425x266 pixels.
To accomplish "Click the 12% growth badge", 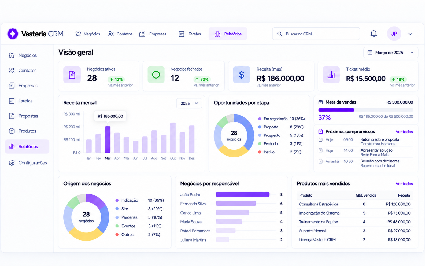I will tap(116, 79).
